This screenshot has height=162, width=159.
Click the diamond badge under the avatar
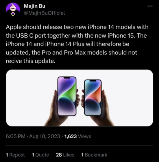13,14
